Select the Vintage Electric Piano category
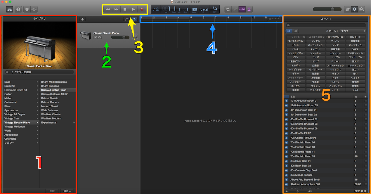Image resolution: width=371 pixels, height=194 pixels. click(21, 123)
